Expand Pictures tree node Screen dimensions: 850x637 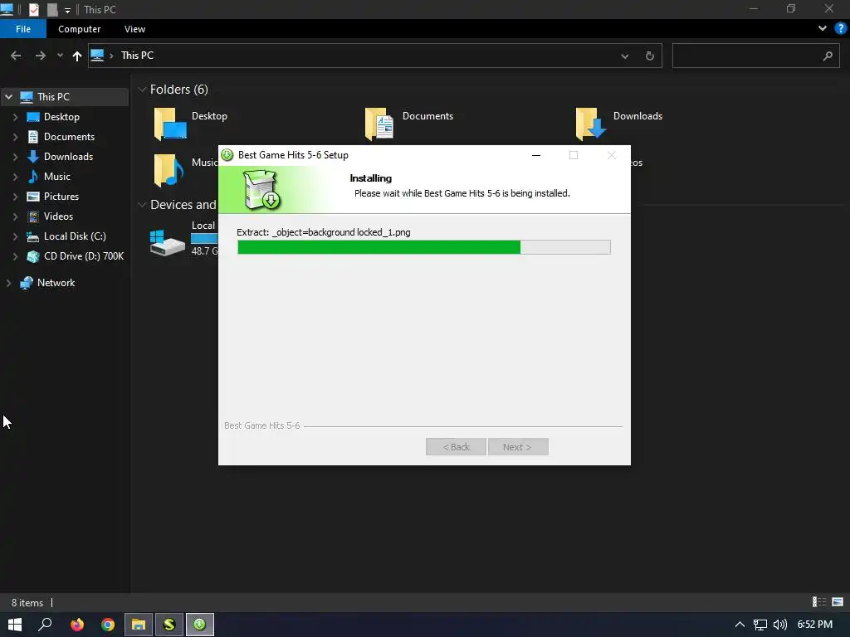pos(15,197)
